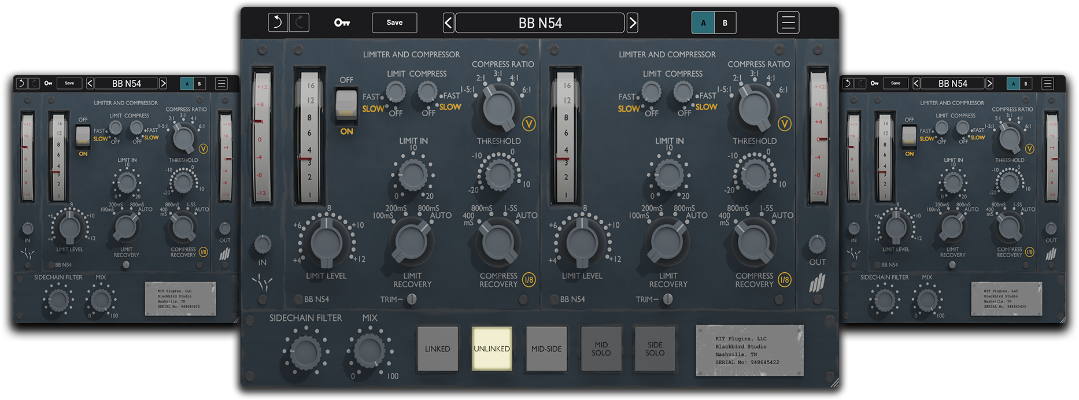Click the key license icon in center plugin
Screen dimensions: 1079x400
tap(342, 23)
